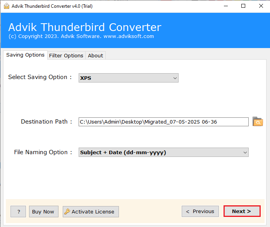Open the About tab
The width and height of the screenshot is (270, 227).
click(95, 55)
